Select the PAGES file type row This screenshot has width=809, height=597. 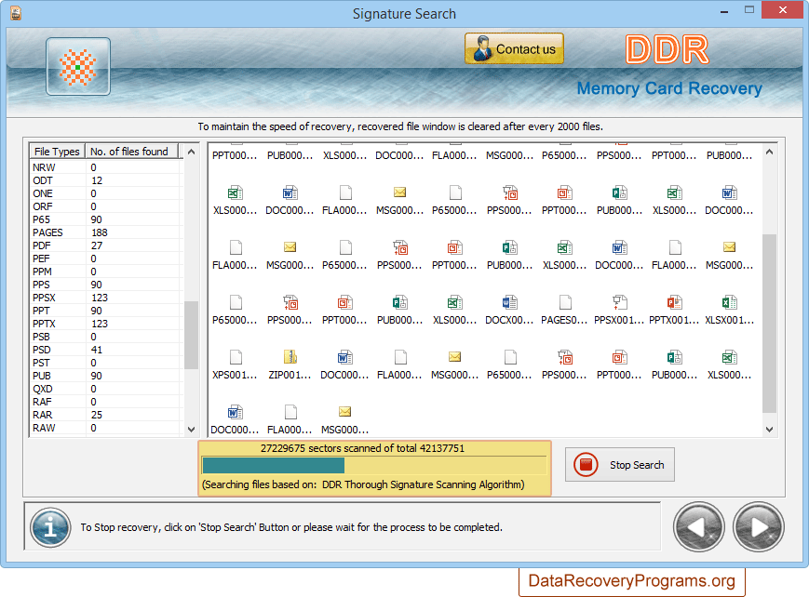[106, 232]
